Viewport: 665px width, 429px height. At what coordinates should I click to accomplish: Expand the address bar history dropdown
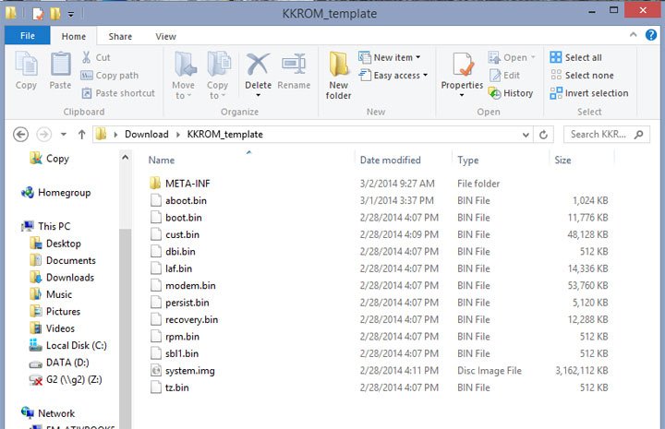(x=526, y=135)
